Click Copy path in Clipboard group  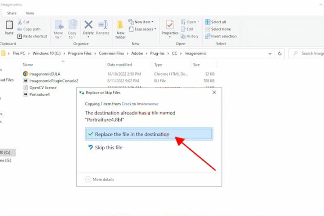(x=29, y=29)
